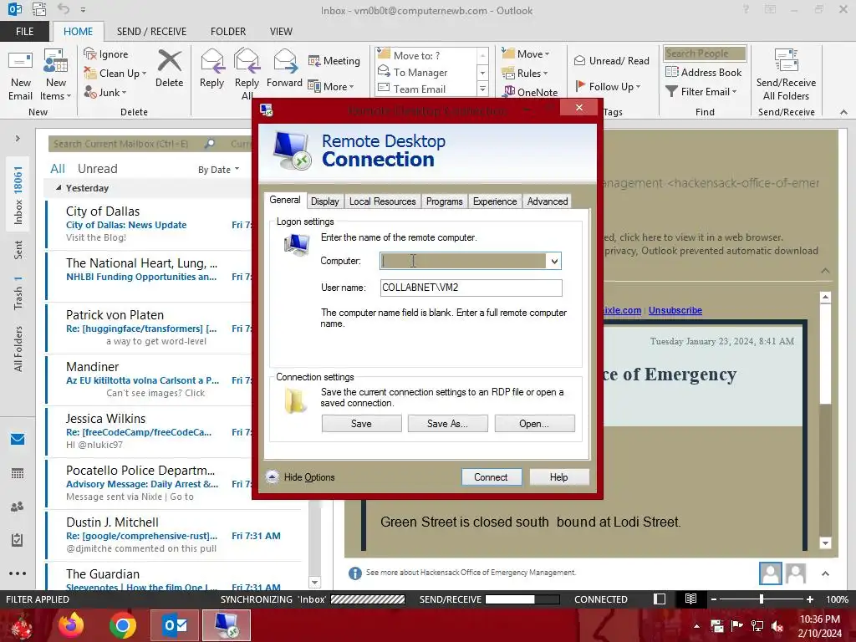
Task: Open the FILE menu tab
Action: pos(24,32)
